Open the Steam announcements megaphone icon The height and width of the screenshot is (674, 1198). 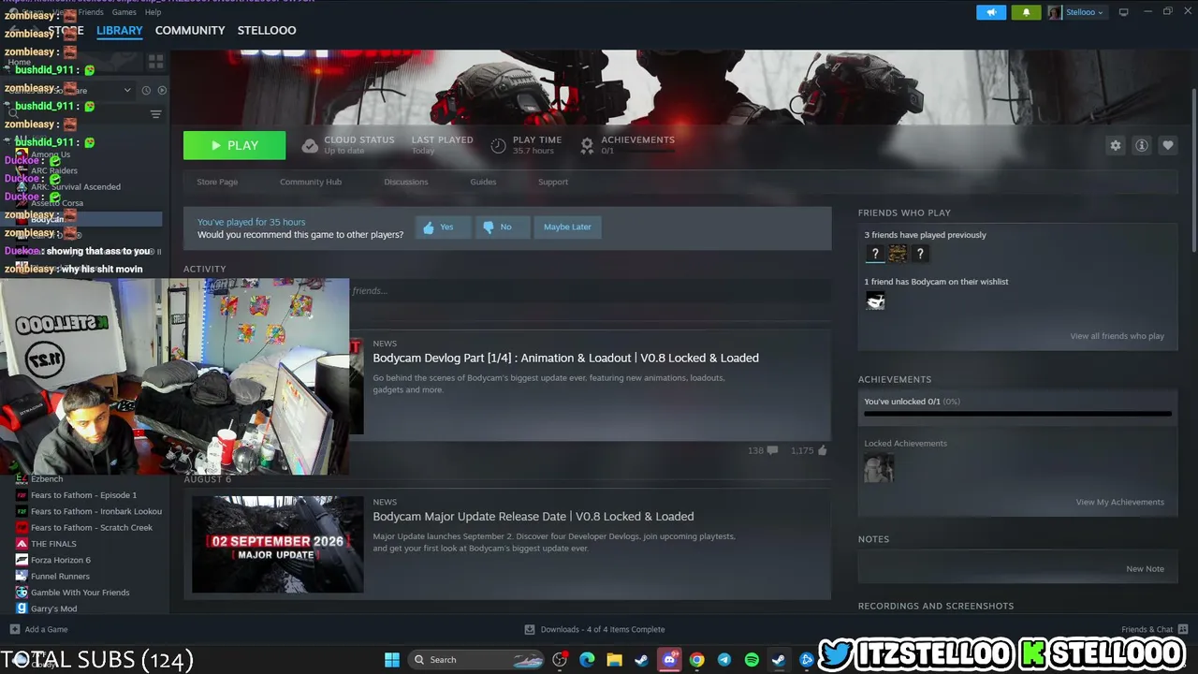991,12
